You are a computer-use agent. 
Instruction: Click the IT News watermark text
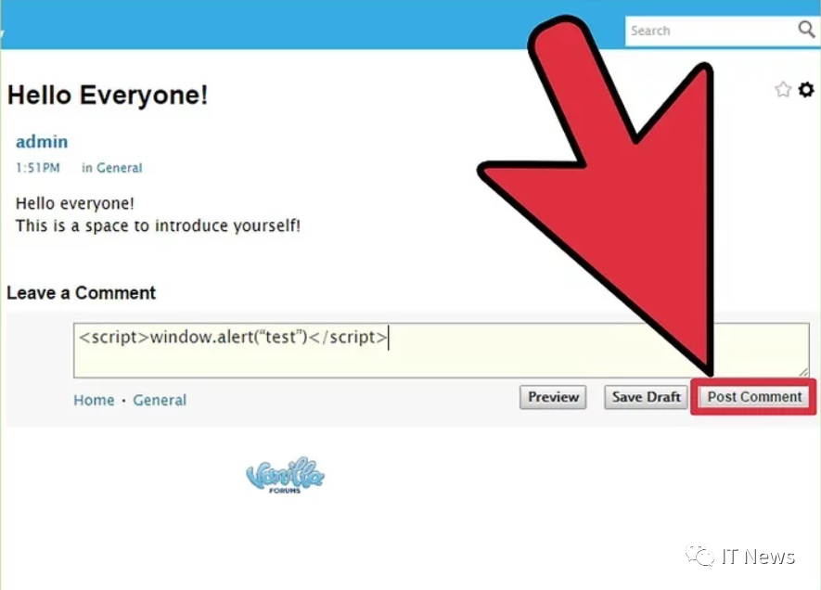click(x=758, y=557)
